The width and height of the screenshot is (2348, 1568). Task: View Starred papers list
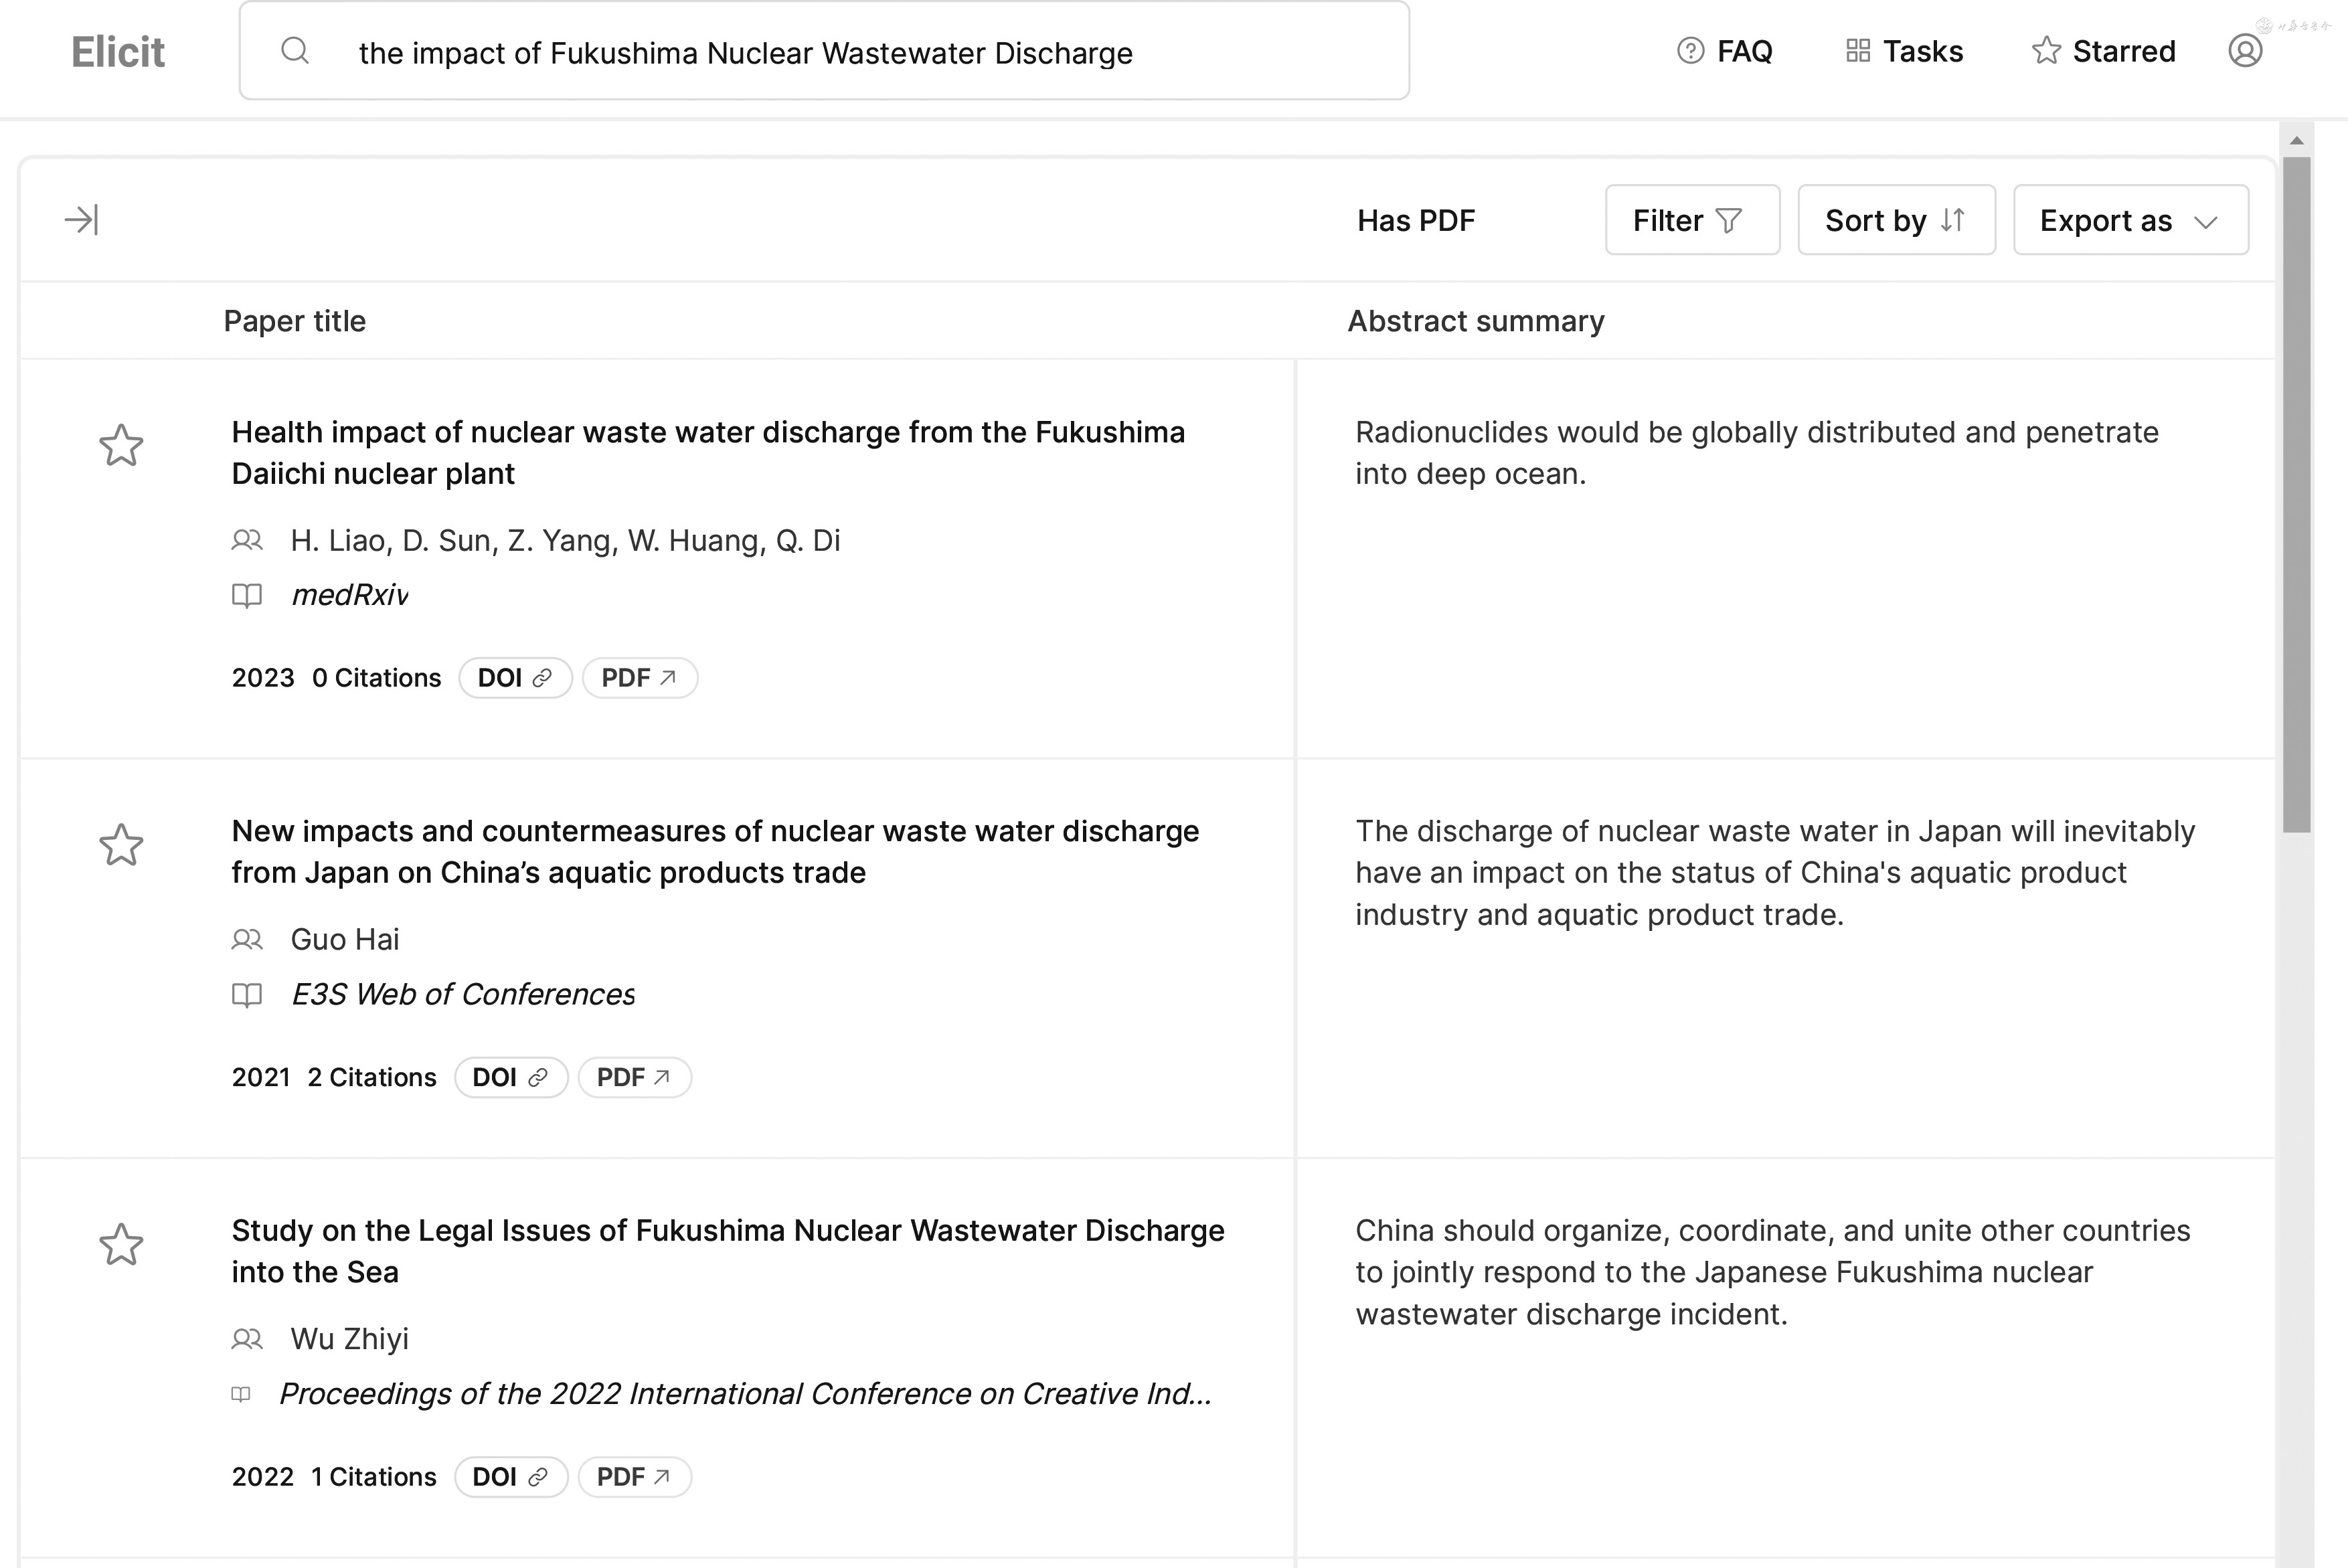click(x=2104, y=51)
